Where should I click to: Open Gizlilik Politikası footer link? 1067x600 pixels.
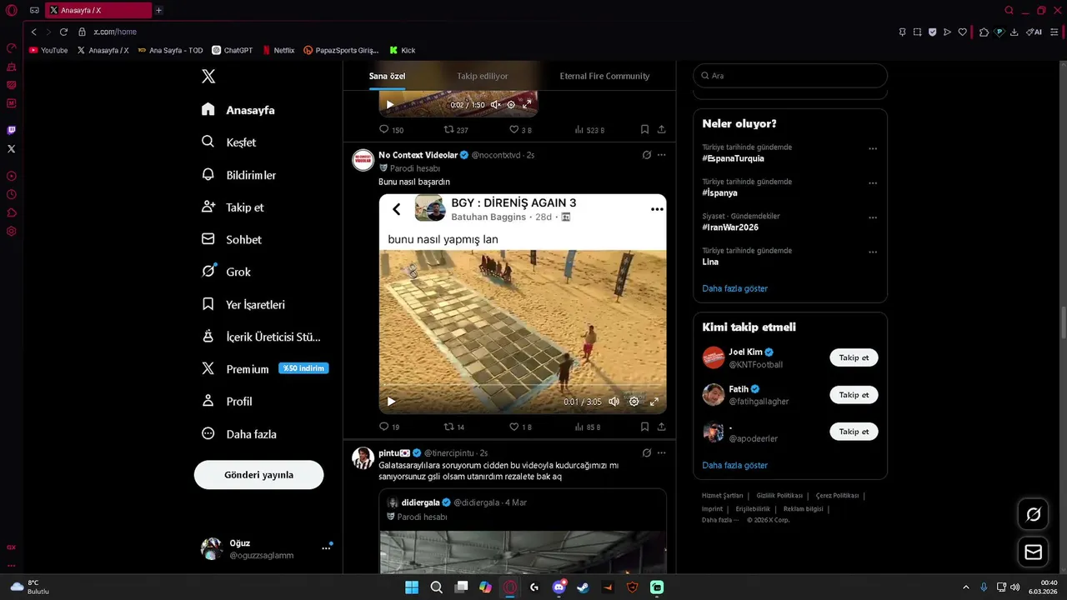779,496
